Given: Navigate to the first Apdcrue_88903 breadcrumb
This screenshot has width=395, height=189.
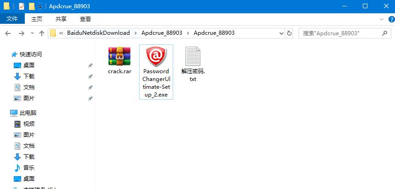Looking at the screenshot, I should pyautogui.click(x=162, y=33).
